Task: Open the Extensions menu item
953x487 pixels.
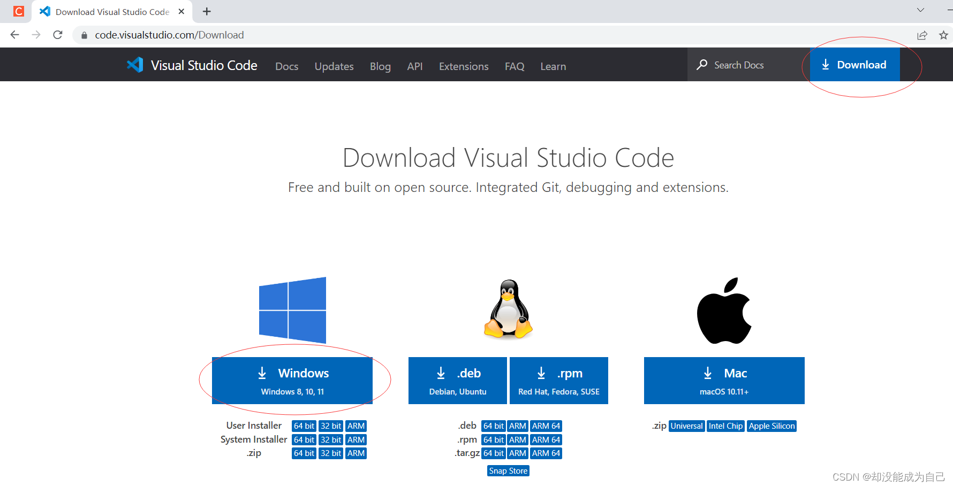Action: coord(464,66)
